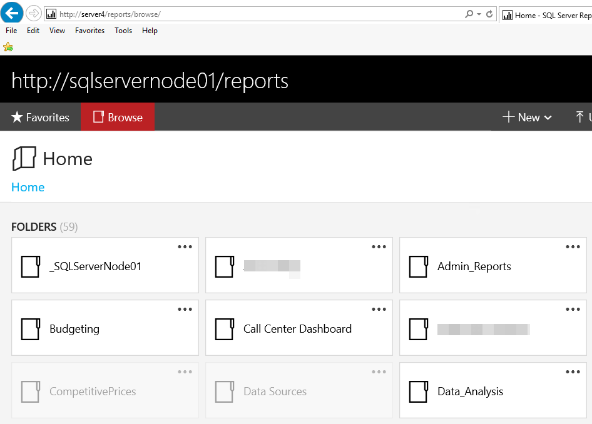This screenshot has width=592, height=424.
Task: Open the ellipsis menu for Data_Analysis
Action: 573,372
